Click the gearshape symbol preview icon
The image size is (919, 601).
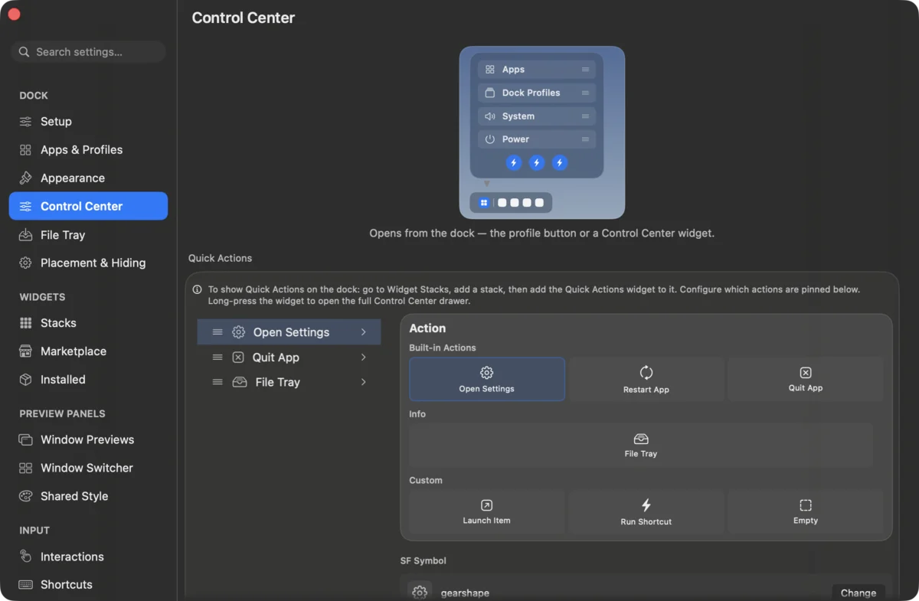tap(419, 593)
